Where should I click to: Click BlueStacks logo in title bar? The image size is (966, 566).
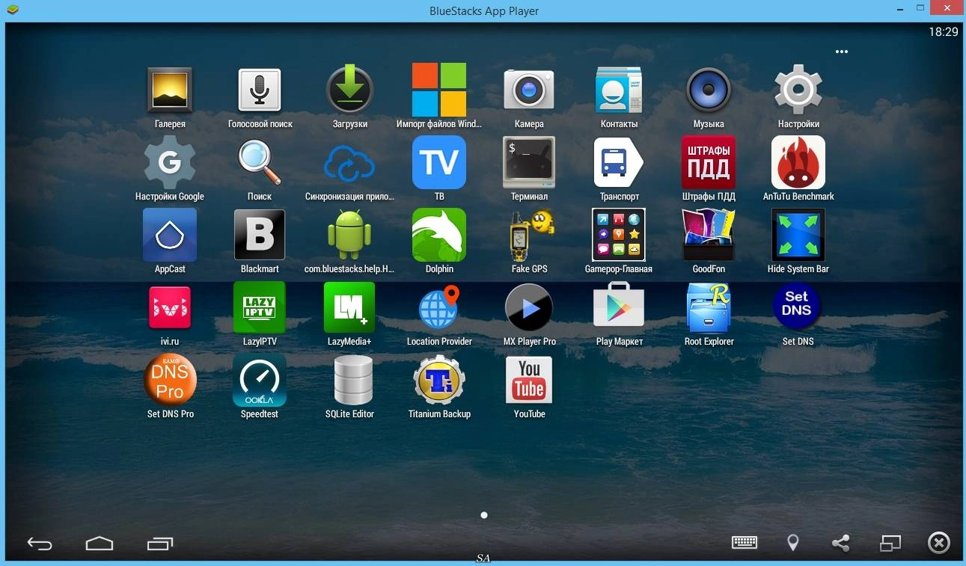pos(12,10)
